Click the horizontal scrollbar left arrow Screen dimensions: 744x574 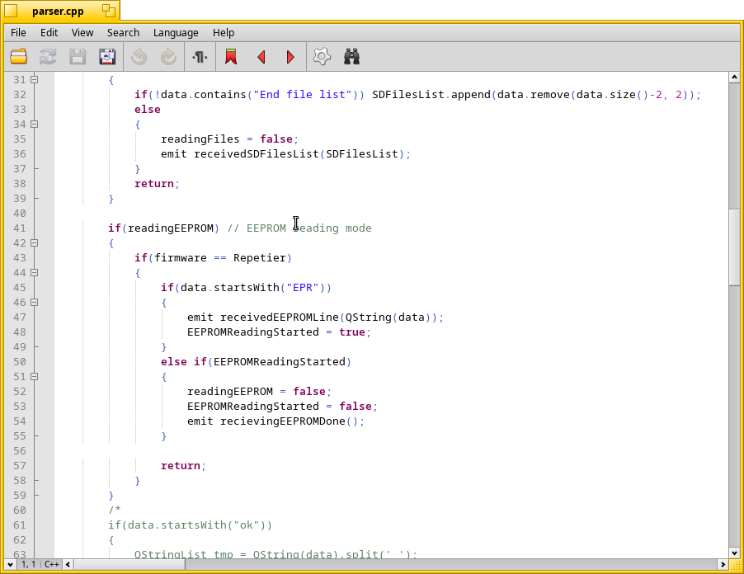68,564
